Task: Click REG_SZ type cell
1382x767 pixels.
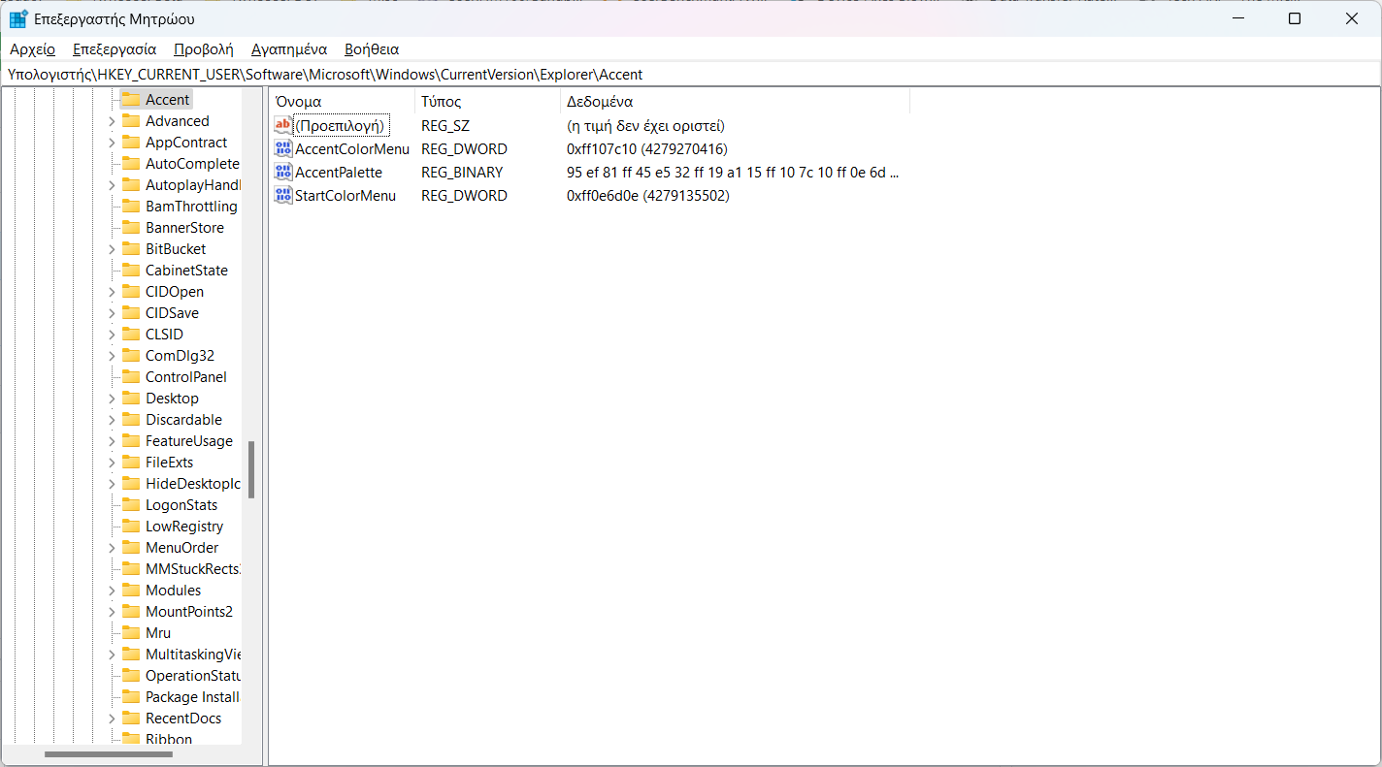Action: click(445, 125)
